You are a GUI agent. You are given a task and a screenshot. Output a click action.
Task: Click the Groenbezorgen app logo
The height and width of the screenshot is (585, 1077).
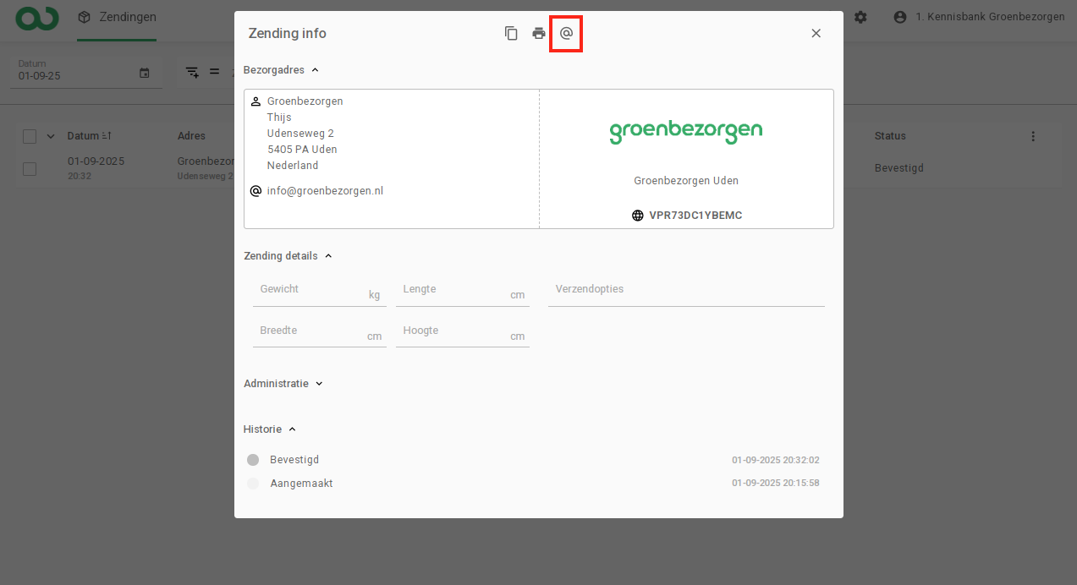tap(37, 18)
